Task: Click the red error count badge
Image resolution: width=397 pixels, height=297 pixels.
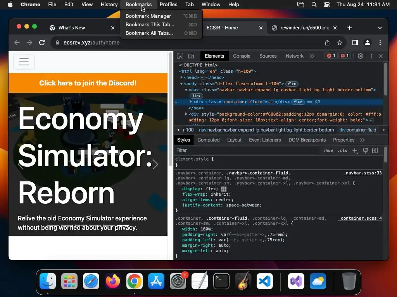Action: pyautogui.click(x=331, y=56)
